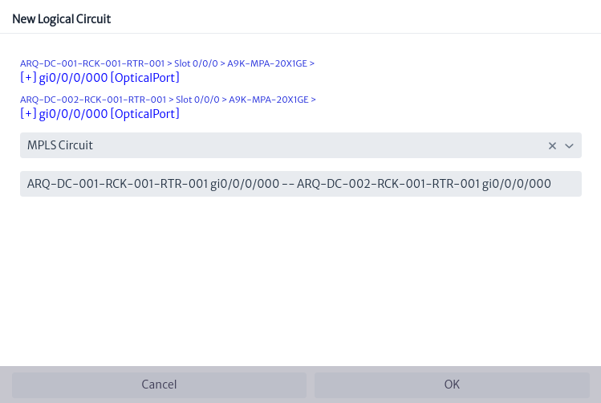Click the > separator after second A9K-MPA-20X1GE

click(x=314, y=100)
